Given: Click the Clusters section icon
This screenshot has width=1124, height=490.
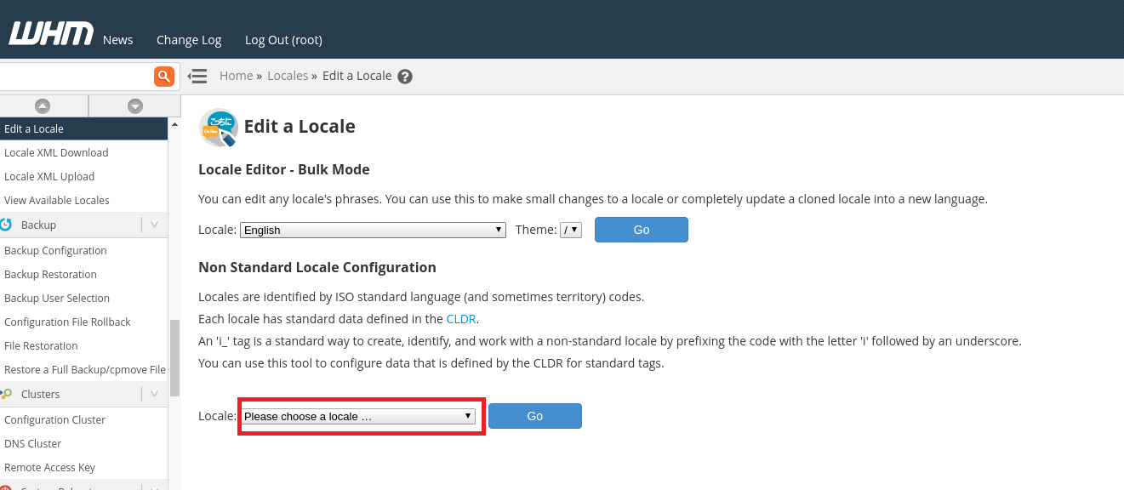Looking at the screenshot, I should pyautogui.click(x=10, y=393).
